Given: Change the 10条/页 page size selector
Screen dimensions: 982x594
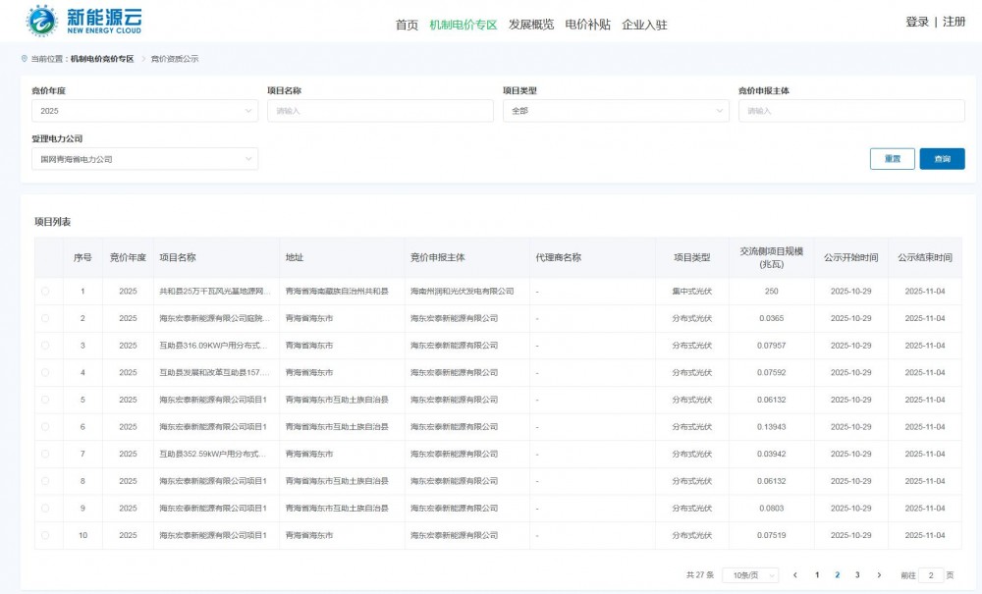Looking at the screenshot, I should (750, 575).
